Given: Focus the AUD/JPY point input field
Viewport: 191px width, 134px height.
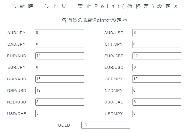Looking at the screenshot, I should (x=59, y=33).
